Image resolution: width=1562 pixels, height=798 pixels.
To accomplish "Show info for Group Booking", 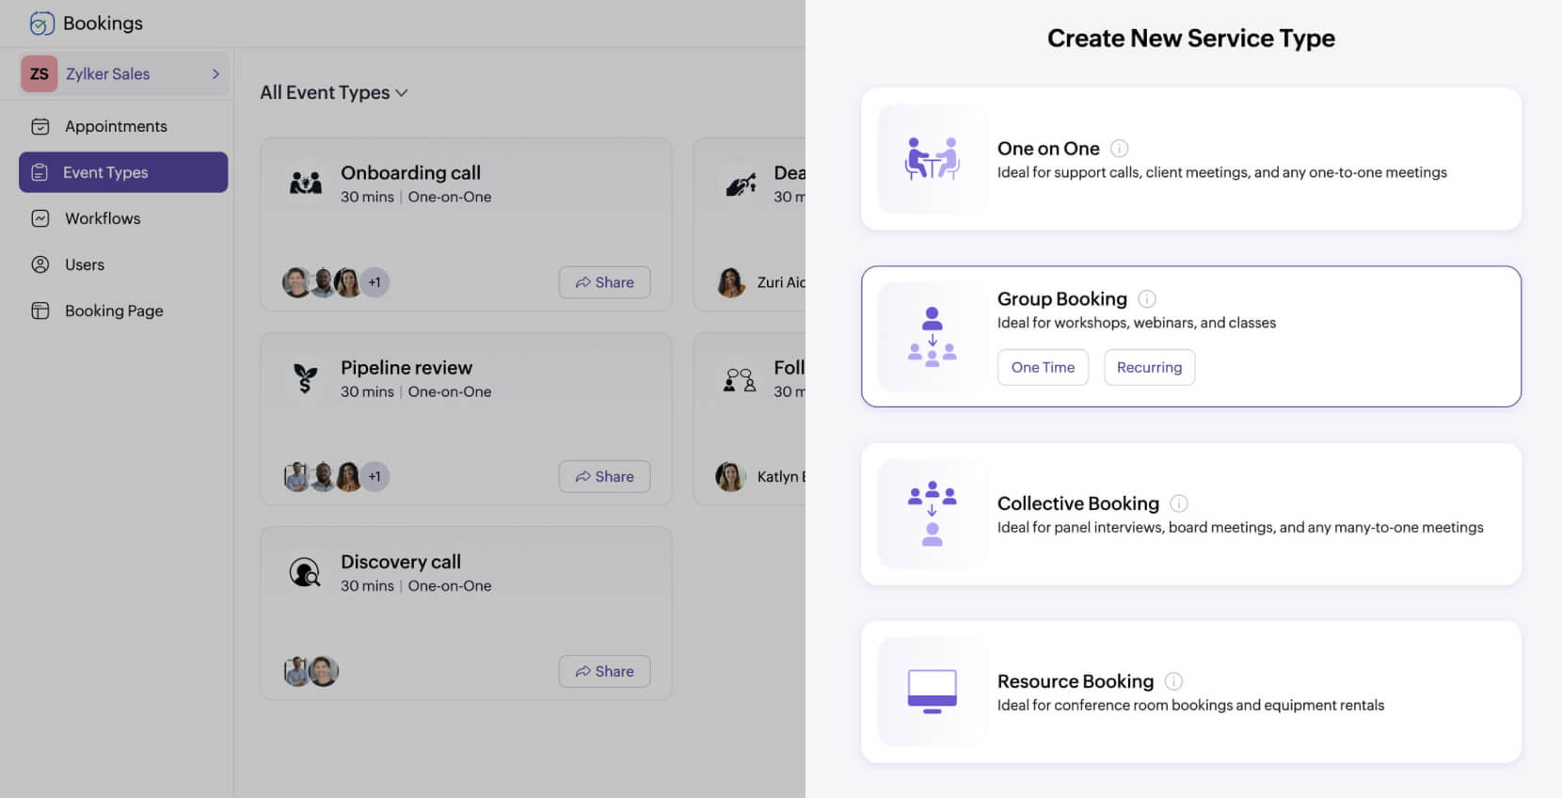I will (x=1147, y=298).
